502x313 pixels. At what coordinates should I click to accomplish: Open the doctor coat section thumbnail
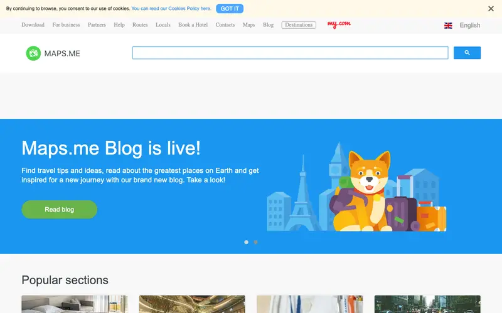(309, 304)
